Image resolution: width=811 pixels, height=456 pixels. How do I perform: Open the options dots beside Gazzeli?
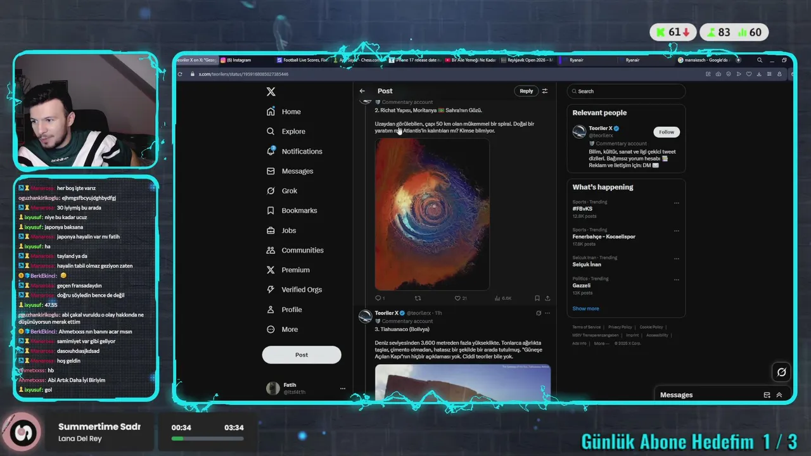click(x=677, y=280)
